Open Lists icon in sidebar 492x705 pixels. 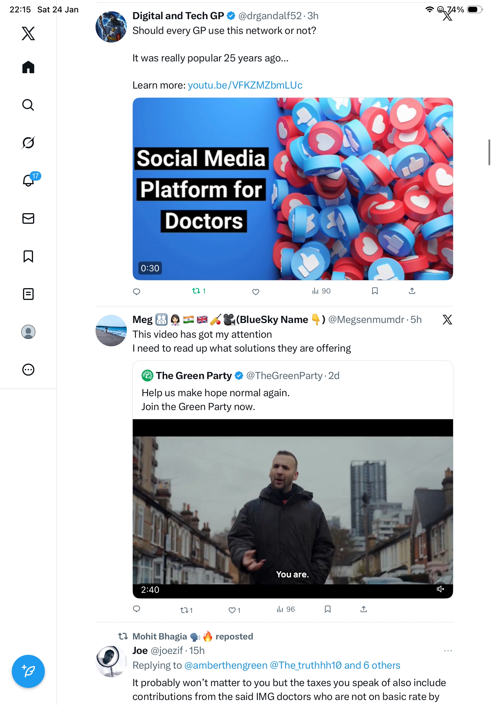(28, 294)
